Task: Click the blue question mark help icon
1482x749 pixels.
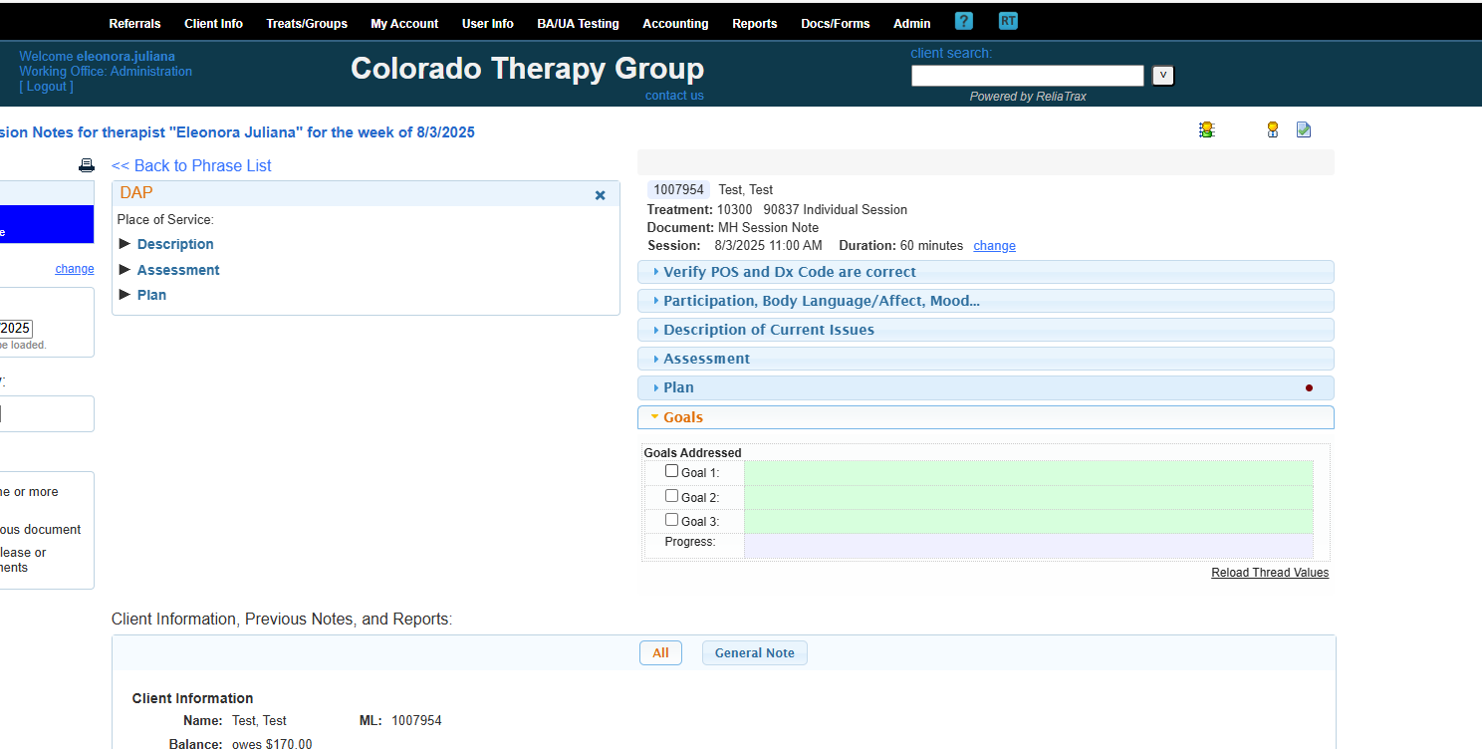Action: (x=963, y=22)
